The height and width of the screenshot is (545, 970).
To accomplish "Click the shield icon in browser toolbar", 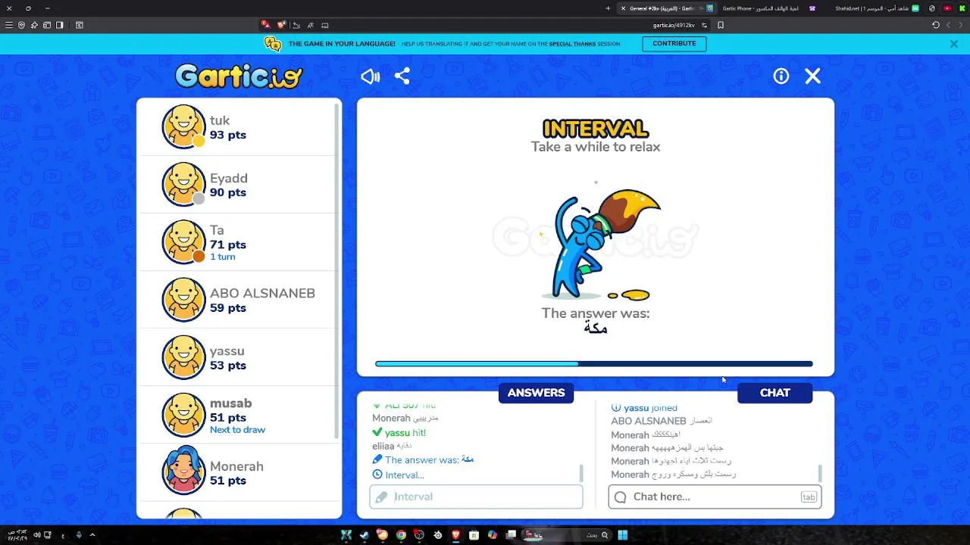I will pyautogui.click(x=21, y=25).
